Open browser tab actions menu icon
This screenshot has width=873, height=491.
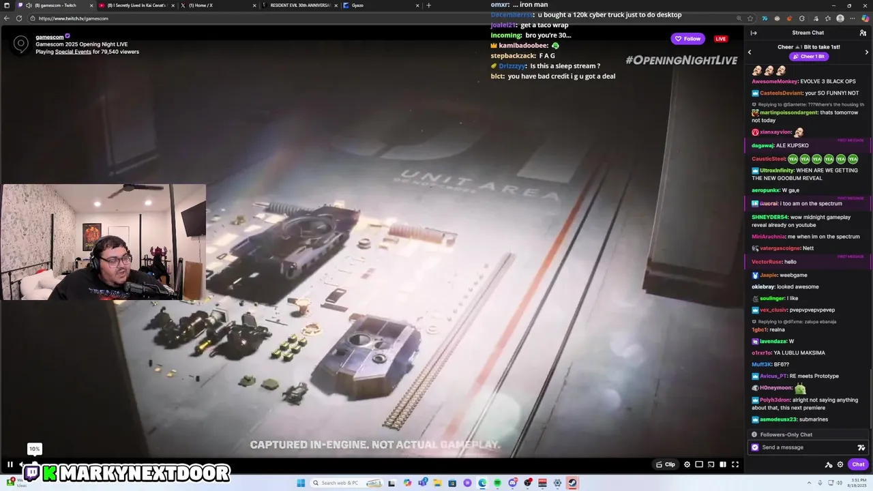(7, 5)
